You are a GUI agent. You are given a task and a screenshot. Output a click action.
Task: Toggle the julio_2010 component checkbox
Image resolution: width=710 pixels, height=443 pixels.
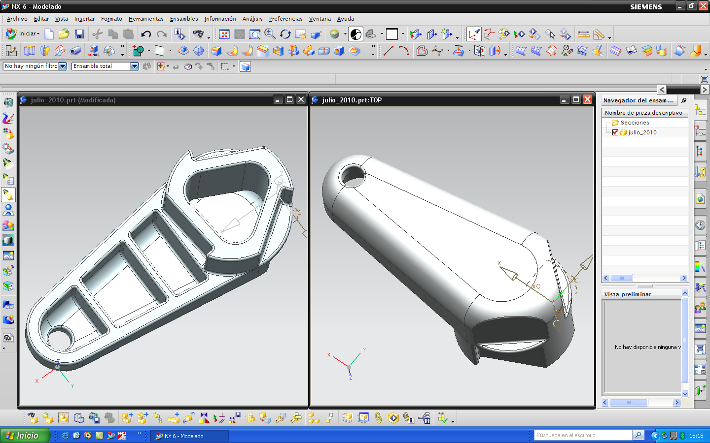click(615, 132)
